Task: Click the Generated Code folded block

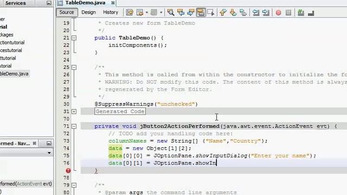Action: [120, 112]
